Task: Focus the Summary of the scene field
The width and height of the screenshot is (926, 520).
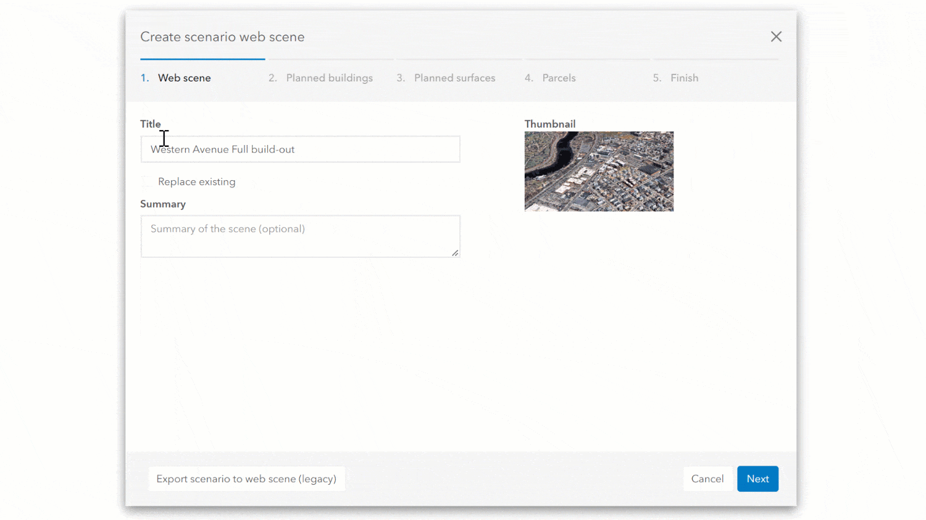Action: [x=300, y=236]
